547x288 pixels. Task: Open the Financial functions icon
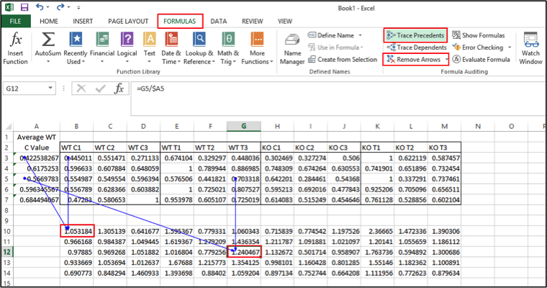[x=102, y=39]
